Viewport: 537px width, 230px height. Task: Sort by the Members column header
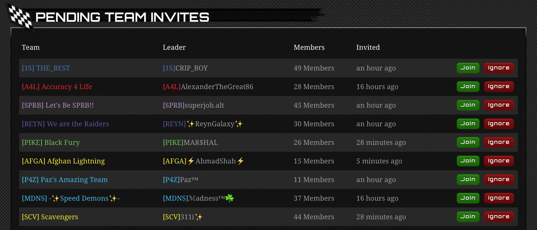[x=309, y=47]
